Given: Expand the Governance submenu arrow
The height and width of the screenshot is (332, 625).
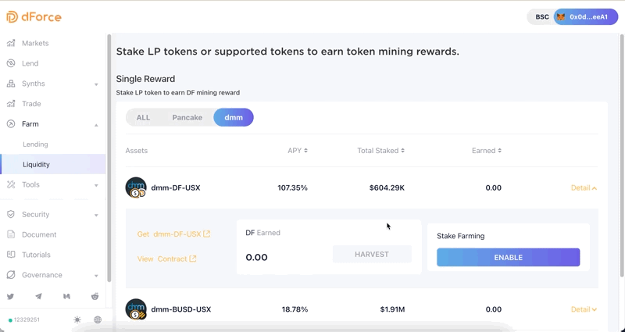Looking at the screenshot, I should (96, 276).
